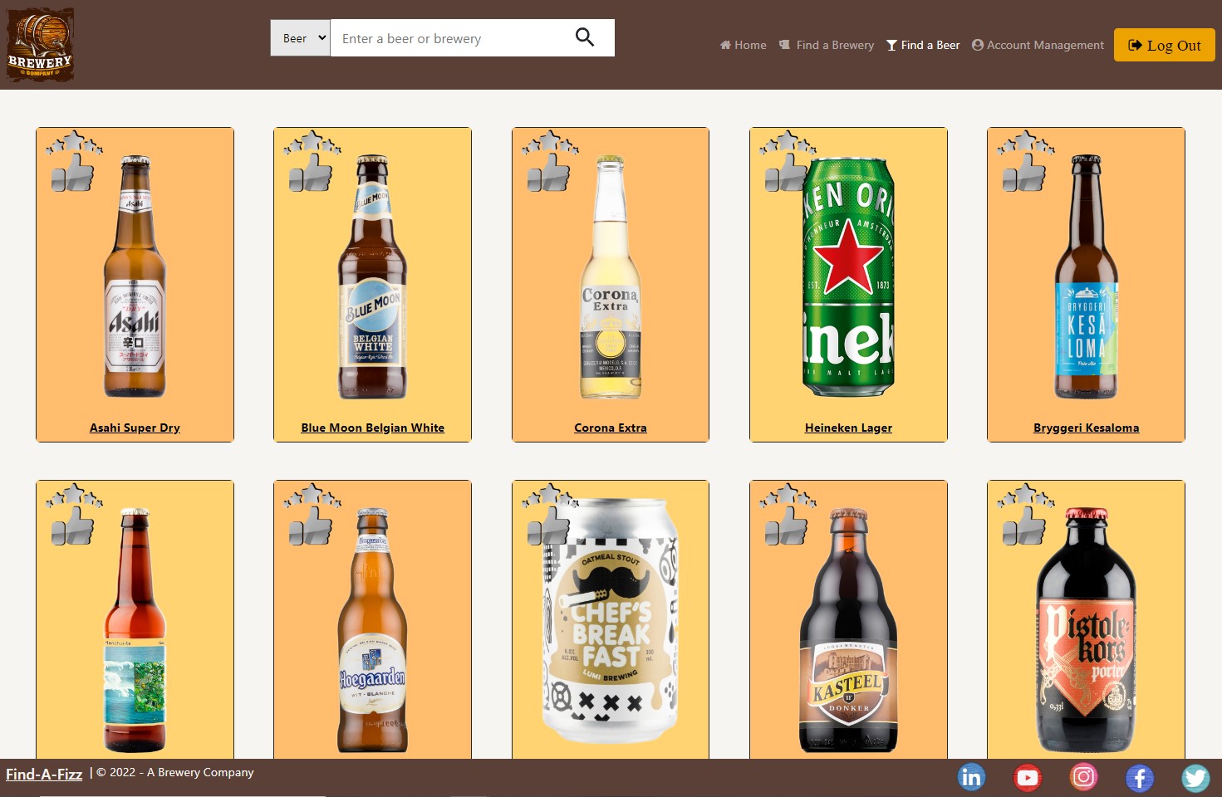Open the Beer search type dropdown
The height and width of the screenshot is (797, 1222).
click(300, 38)
